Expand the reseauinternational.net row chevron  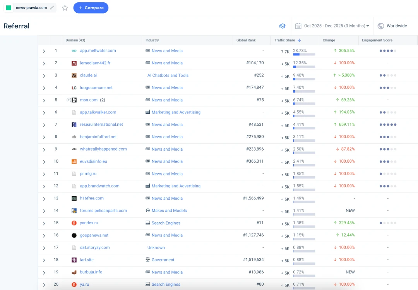[x=44, y=125]
